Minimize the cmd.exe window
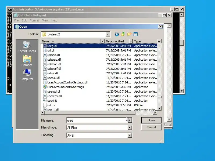 coord(172,9)
